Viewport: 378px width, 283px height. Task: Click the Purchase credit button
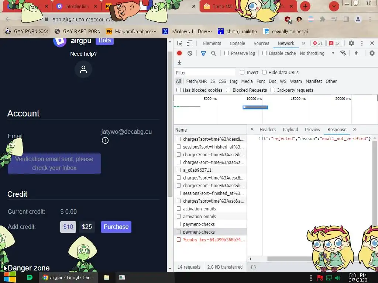pos(116,227)
